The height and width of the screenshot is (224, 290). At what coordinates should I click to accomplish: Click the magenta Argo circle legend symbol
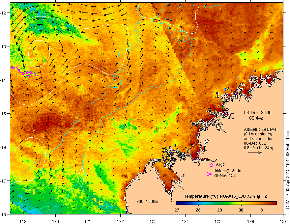point(211,165)
